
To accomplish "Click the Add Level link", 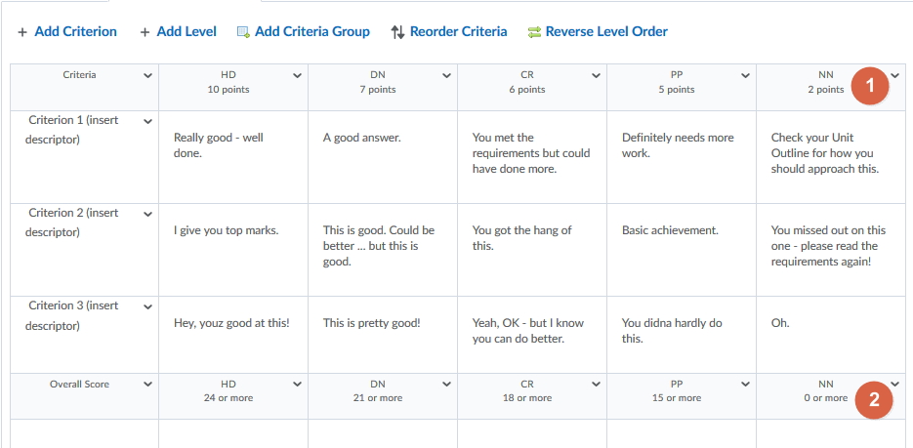I will [187, 31].
